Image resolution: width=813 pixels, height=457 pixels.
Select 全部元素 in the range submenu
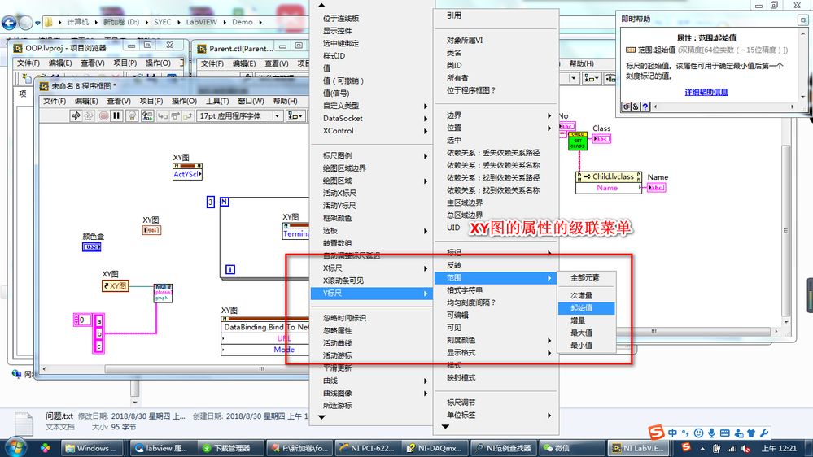point(587,278)
